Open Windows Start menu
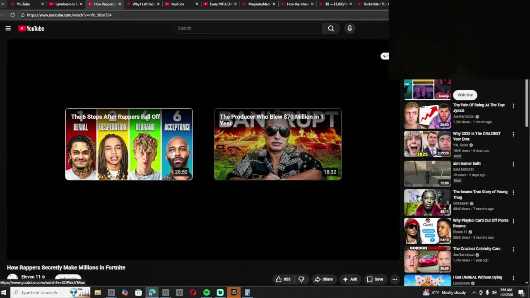This screenshot has width=530, height=298. pos(4,293)
